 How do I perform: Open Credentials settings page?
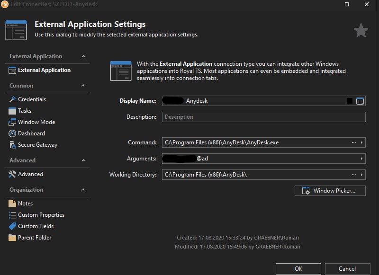pos(32,99)
